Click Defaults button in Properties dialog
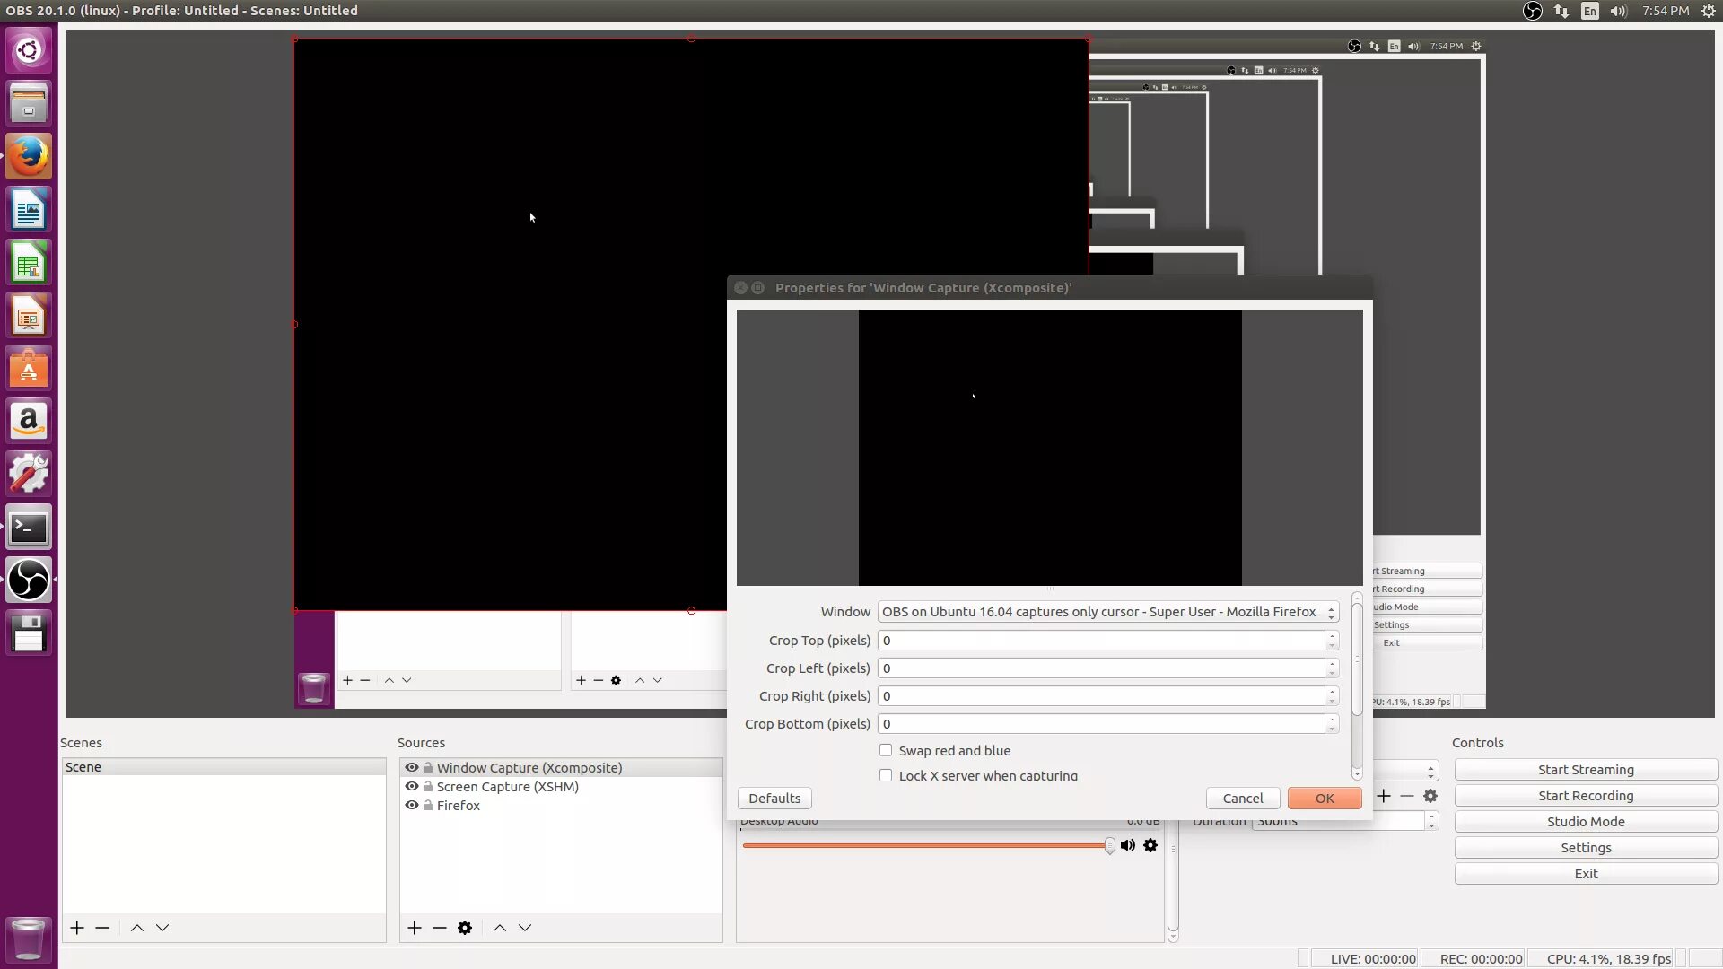The width and height of the screenshot is (1723, 969). 774,798
